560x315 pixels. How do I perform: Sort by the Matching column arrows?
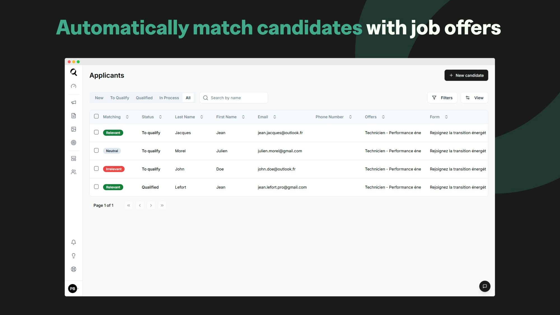127,117
